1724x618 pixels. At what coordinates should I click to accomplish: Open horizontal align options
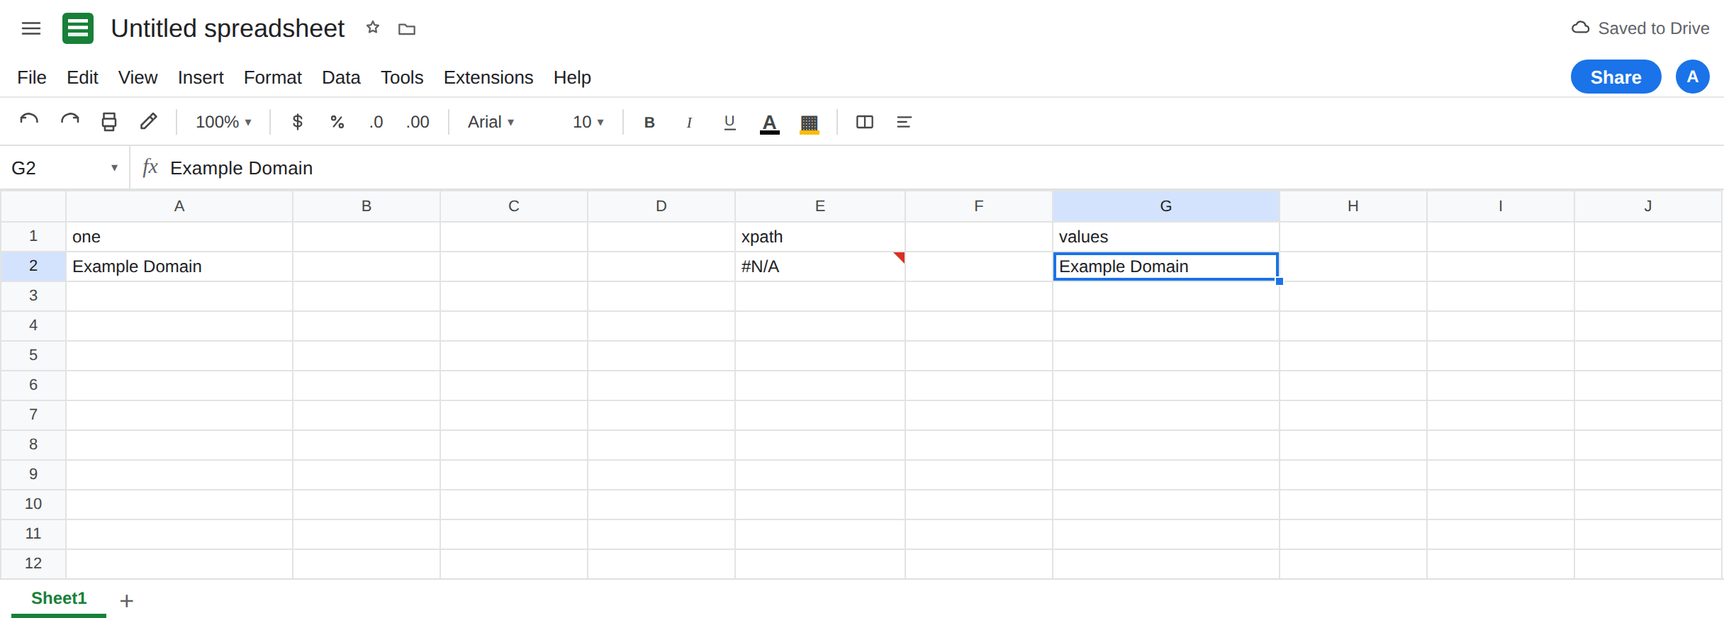[904, 122]
